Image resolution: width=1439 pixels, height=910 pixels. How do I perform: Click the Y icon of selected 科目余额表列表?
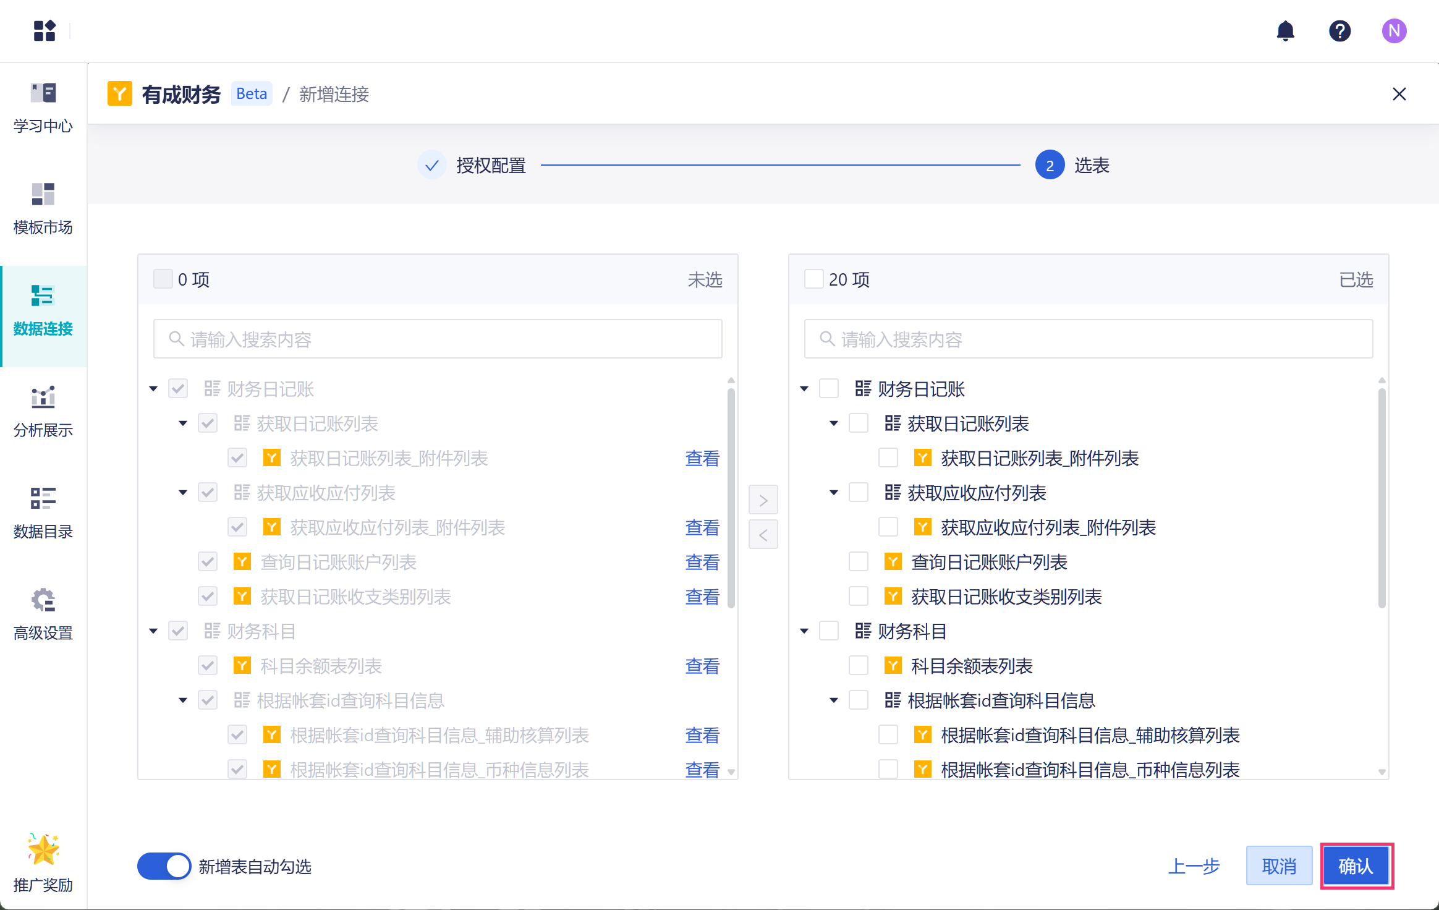[x=893, y=666]
